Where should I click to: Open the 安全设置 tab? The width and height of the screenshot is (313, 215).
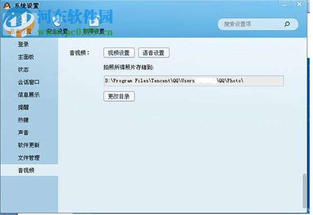point(57,25)
